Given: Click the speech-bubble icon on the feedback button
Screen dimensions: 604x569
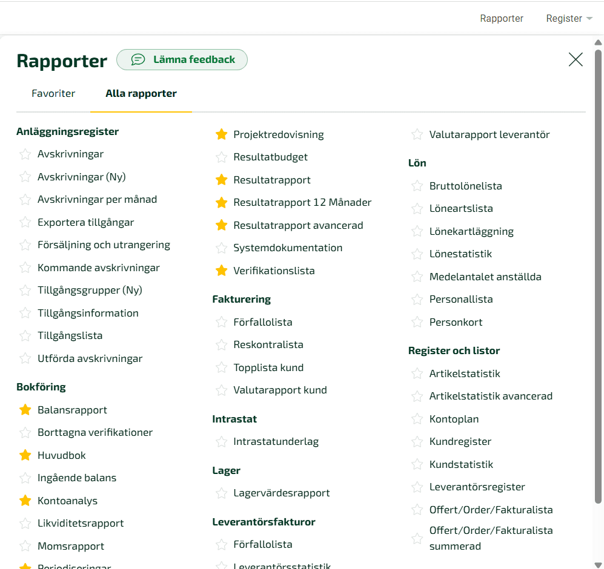Looking at the screenshot, I should tap(138, 59).
